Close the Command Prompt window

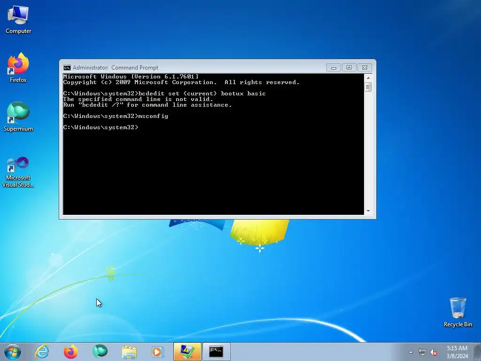(x=365, y=68)
